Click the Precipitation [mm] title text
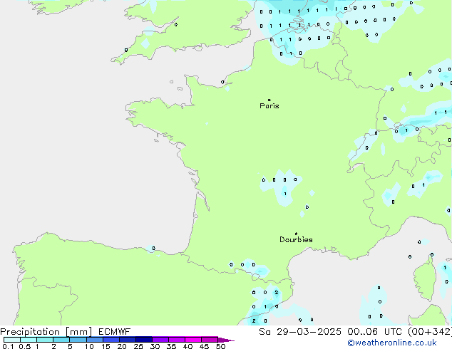Screen dimensions: 452x349 (46, 332)
